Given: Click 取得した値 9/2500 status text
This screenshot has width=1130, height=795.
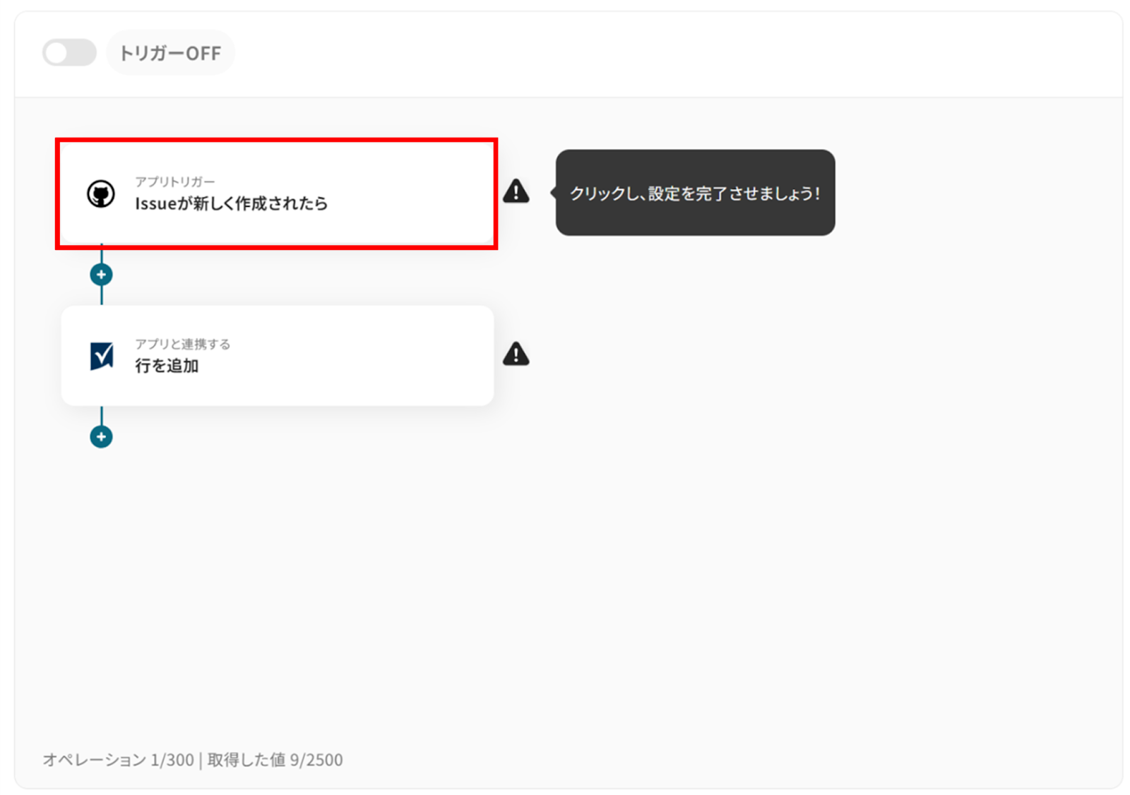Looking at the screenshot, I should coord(275,760).
